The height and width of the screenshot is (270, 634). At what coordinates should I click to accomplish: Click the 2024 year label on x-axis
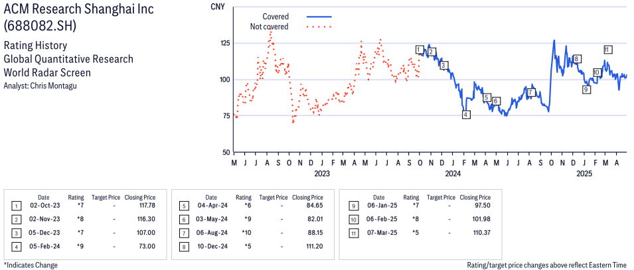point(453,174)
